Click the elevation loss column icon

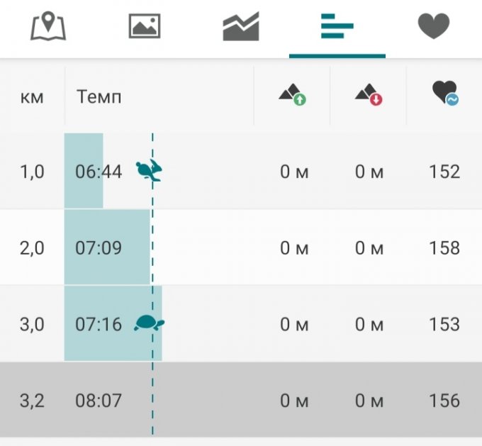point(369,95)
